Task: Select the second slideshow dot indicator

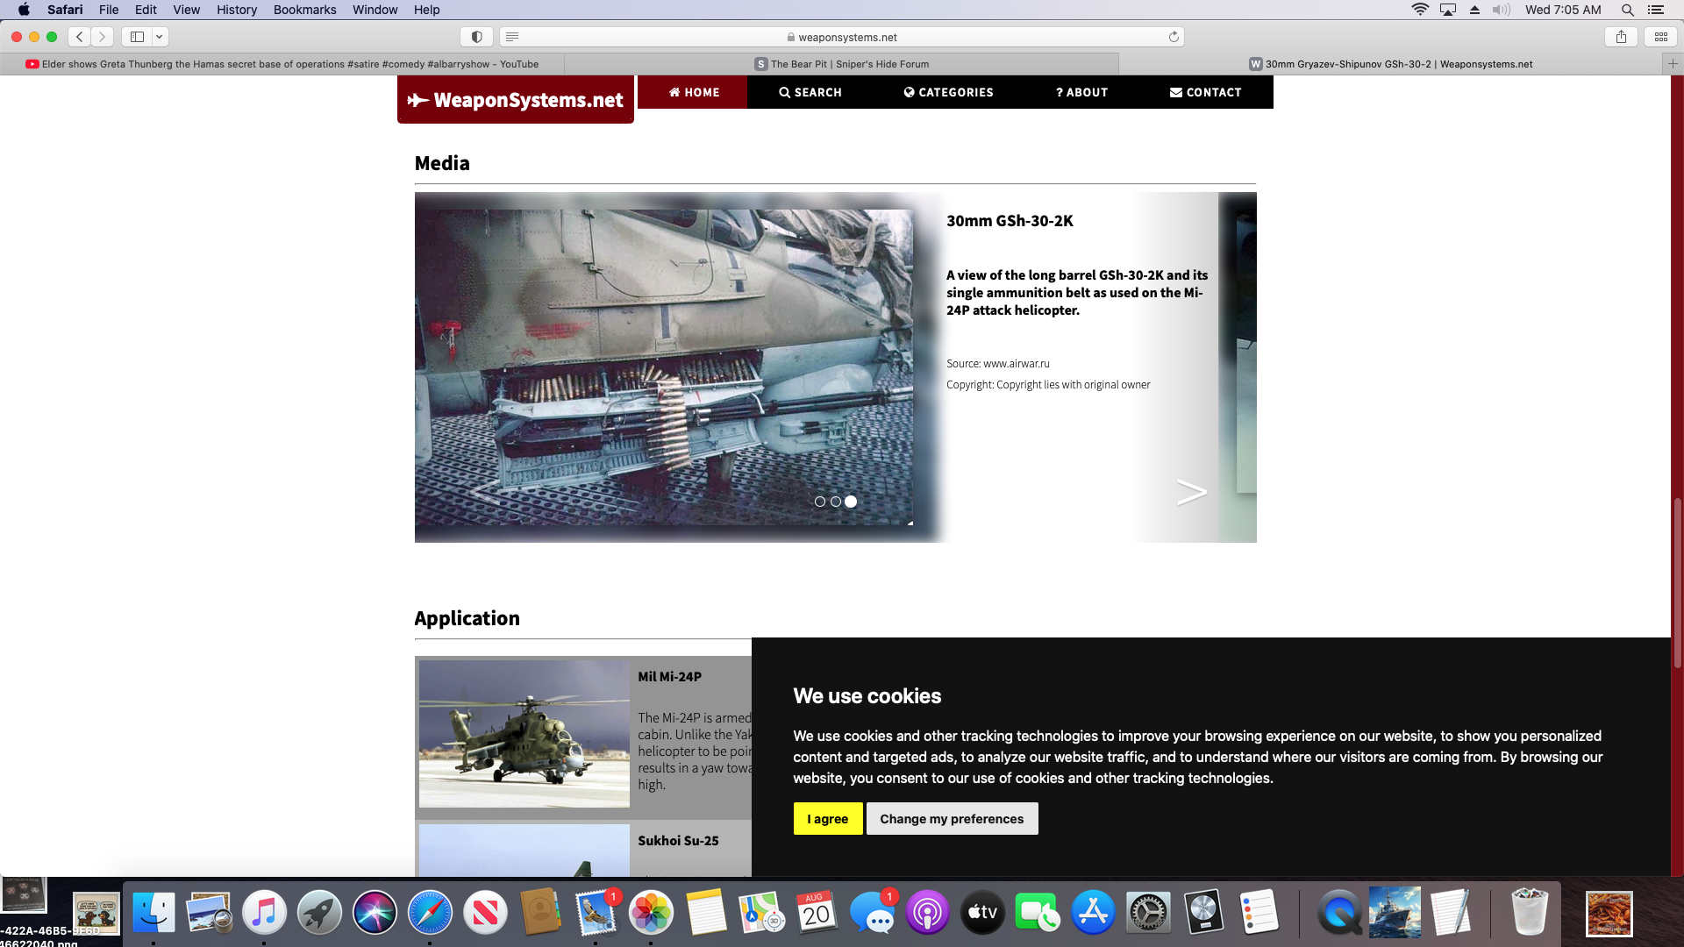Action: tap(836, 502)
